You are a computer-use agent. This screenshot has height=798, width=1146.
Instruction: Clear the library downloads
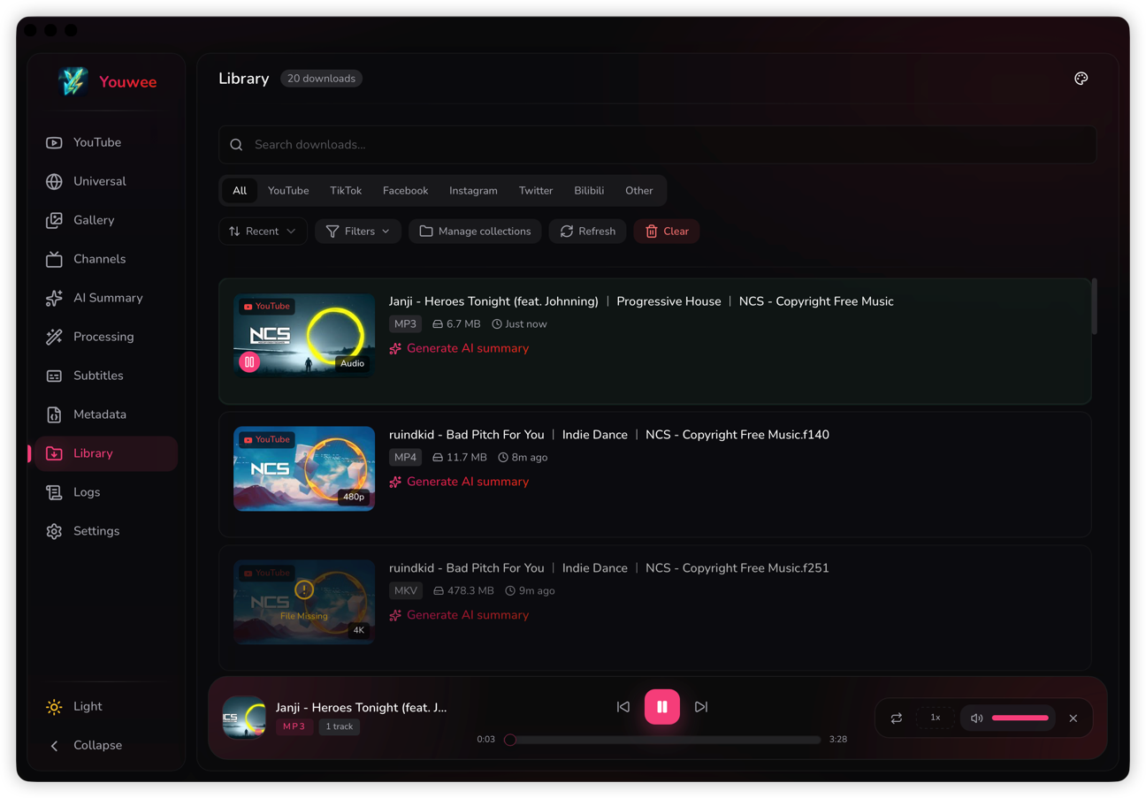click(x=667, y=232)
